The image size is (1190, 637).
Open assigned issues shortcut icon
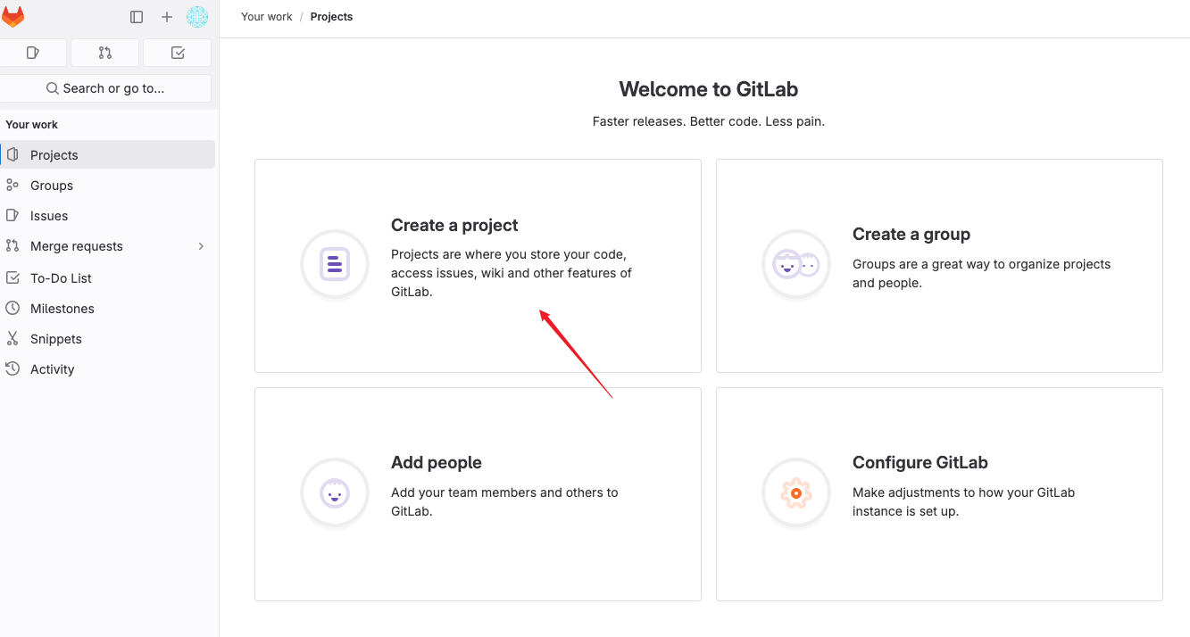tap(33, 53)
